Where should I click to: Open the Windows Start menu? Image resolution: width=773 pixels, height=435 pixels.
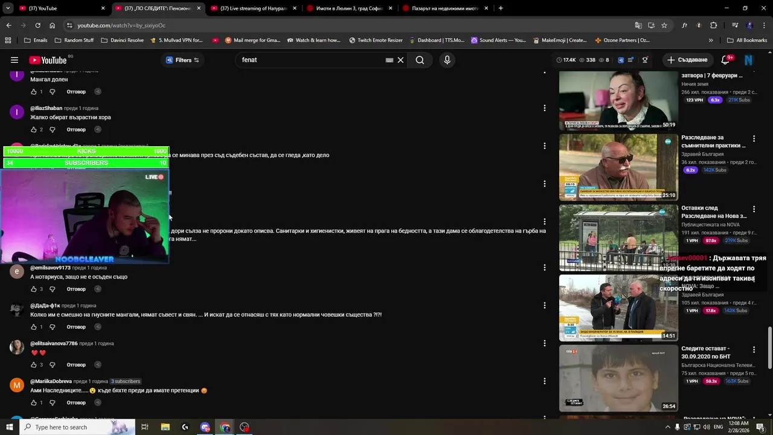(x=9, y=427)
